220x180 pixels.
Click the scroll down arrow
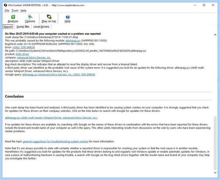(215, 173)
